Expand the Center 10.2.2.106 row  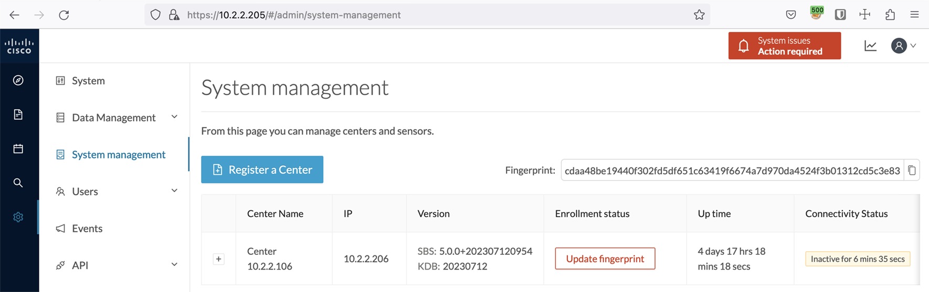219,259
